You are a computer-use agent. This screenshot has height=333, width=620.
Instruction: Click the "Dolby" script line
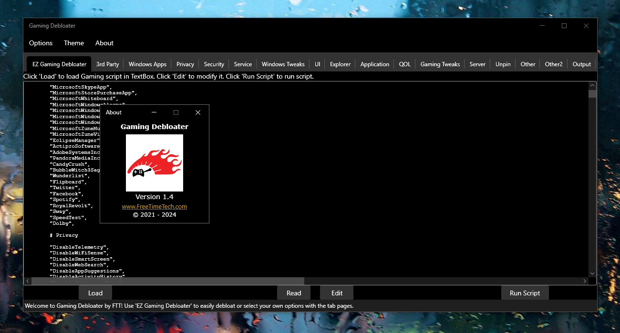point(62,223)
